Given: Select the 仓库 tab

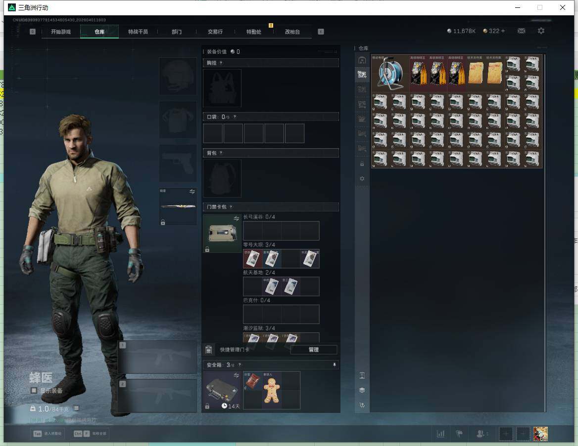Looking at the screenshot, I should 99,32.
